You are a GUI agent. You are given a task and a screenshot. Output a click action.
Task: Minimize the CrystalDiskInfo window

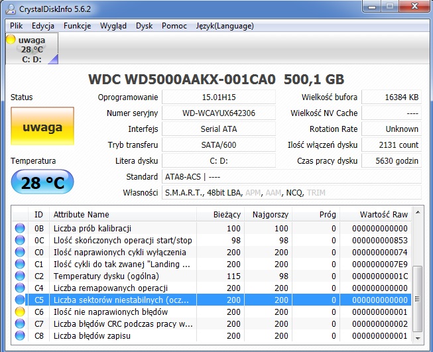(x=372, y=7)
